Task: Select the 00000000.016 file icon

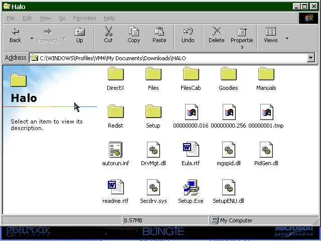Action: click(x=191, y=112)
